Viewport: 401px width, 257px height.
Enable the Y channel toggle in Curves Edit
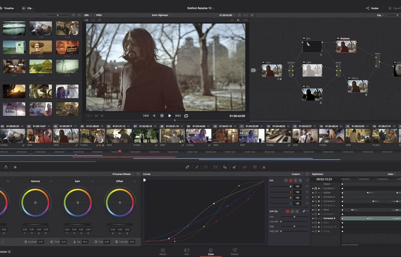point(286,180)
